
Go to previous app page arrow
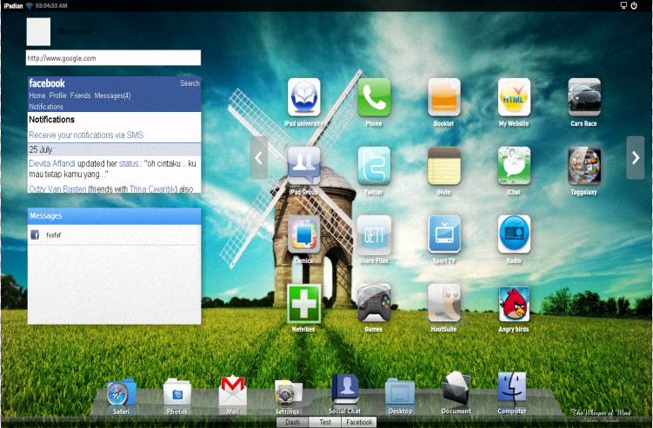[258, 158]
